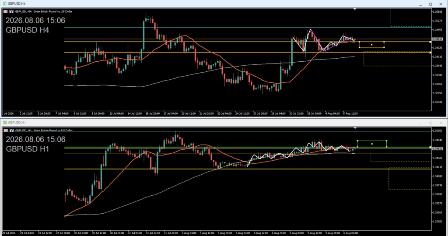Click the GBPUSD,H1 window title icon
Viewport: 448px width, 236px height.
[x=4, y=123]
